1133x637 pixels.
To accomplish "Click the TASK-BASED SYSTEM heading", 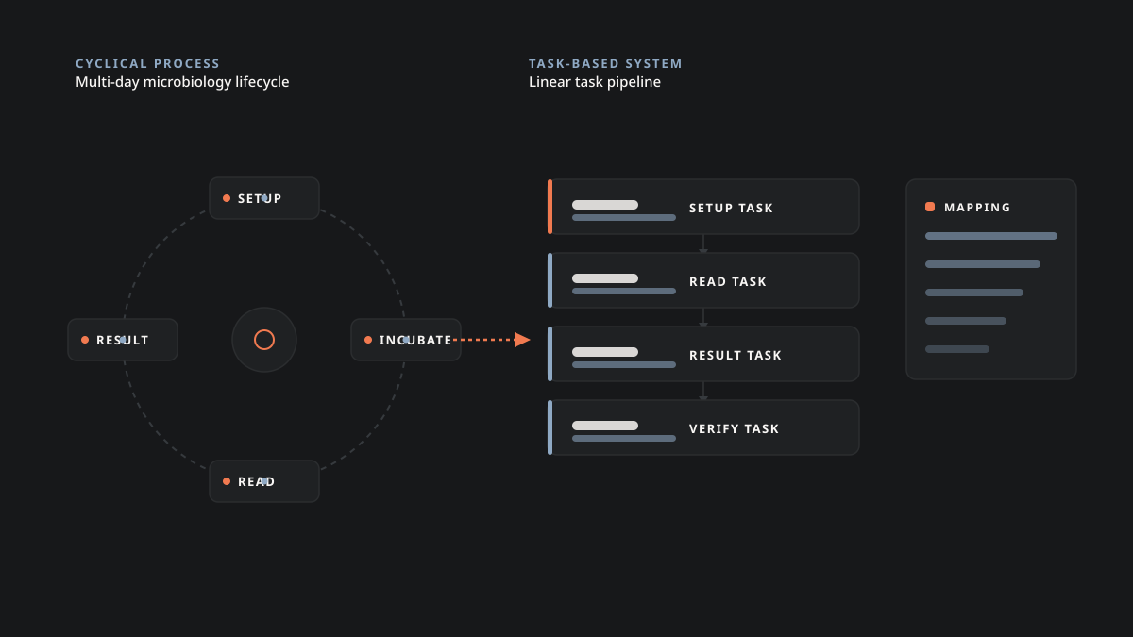I will (x=605, y=64).
